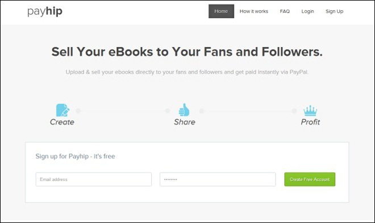Screen dimensions: 375x223
Task: Open the Home menu item
Action: coord(221,11)
